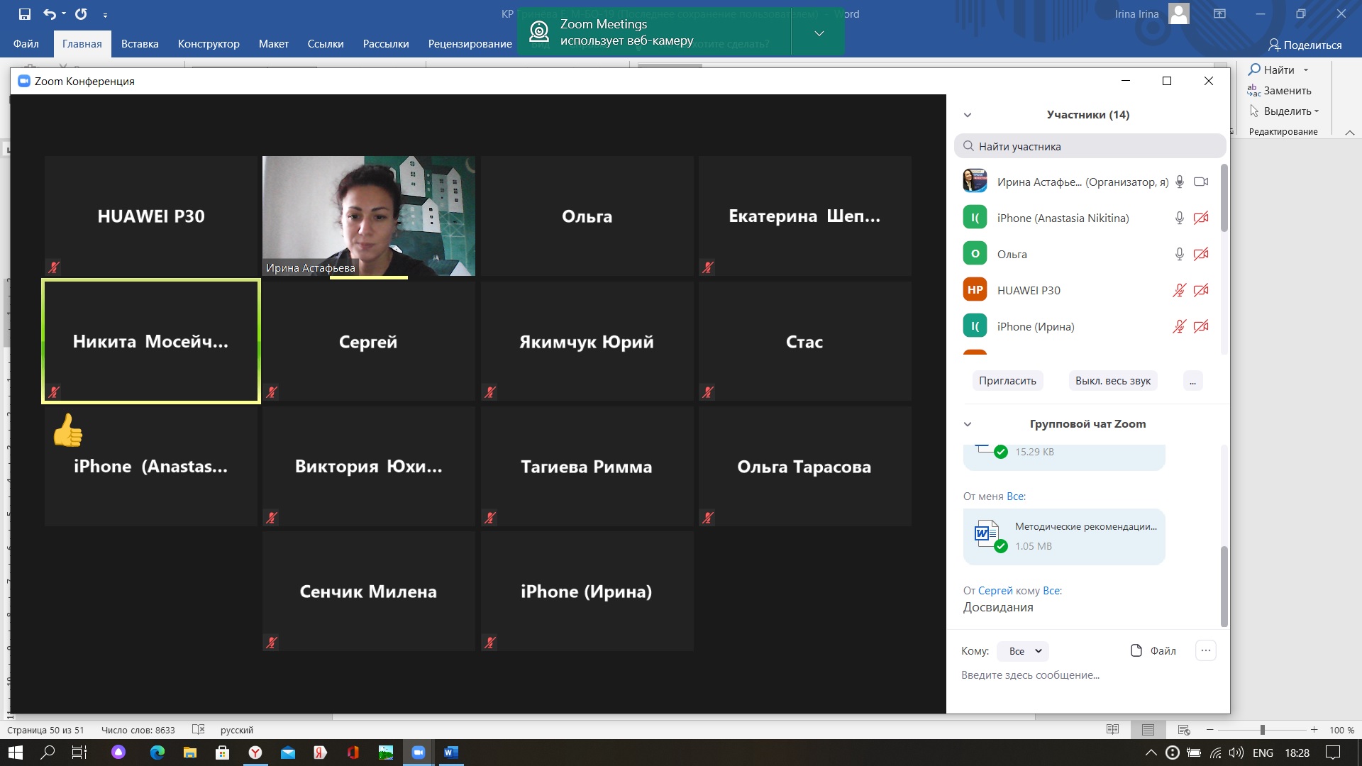This screenshot has width=1362, height=766.
Task: Collapse the Групповой чат Zoom chevron
Action: (x=968, y=424)
